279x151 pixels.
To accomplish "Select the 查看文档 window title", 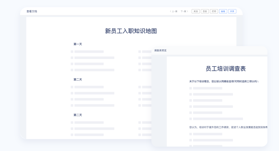I will (x=32, y=11).
